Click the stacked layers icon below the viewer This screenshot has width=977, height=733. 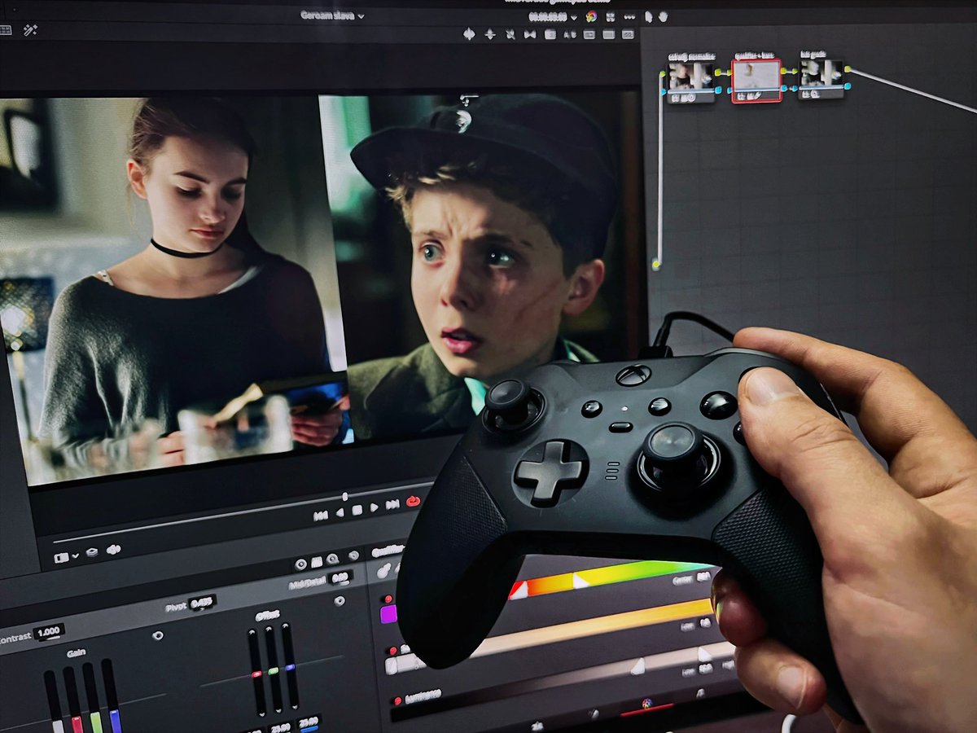[x=92, y=552]
